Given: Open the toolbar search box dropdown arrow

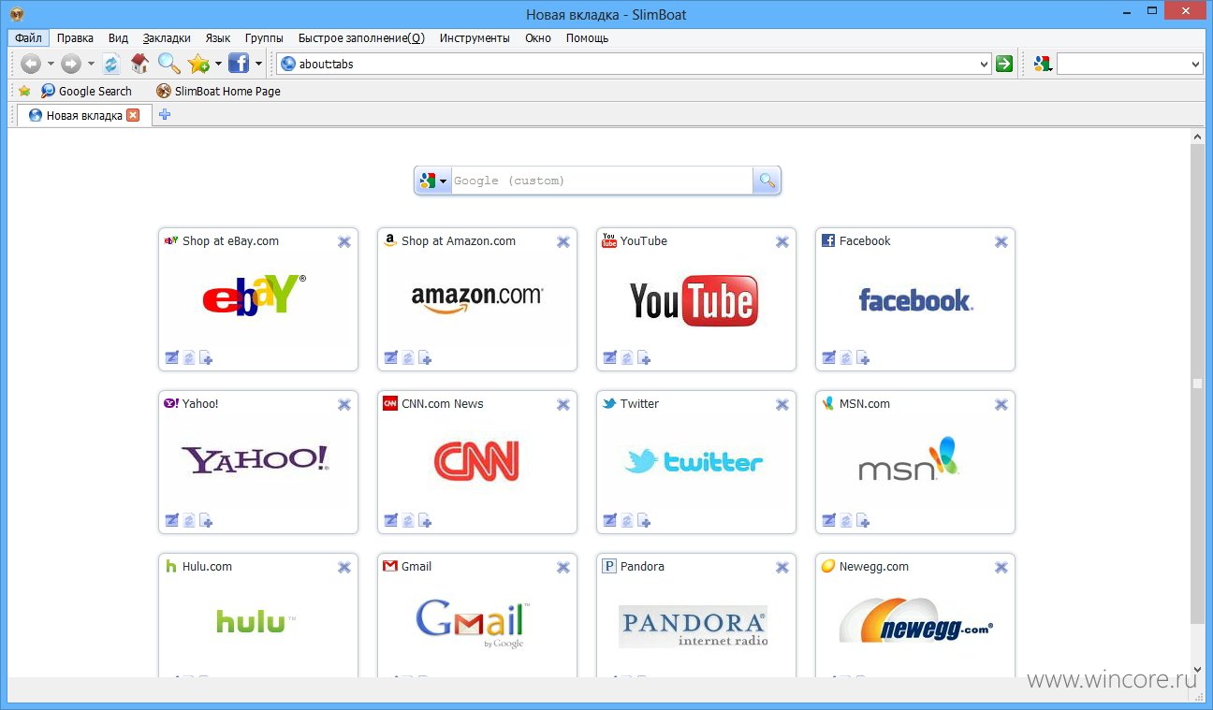Looking at the screenshot, I should coord(1196,65).
